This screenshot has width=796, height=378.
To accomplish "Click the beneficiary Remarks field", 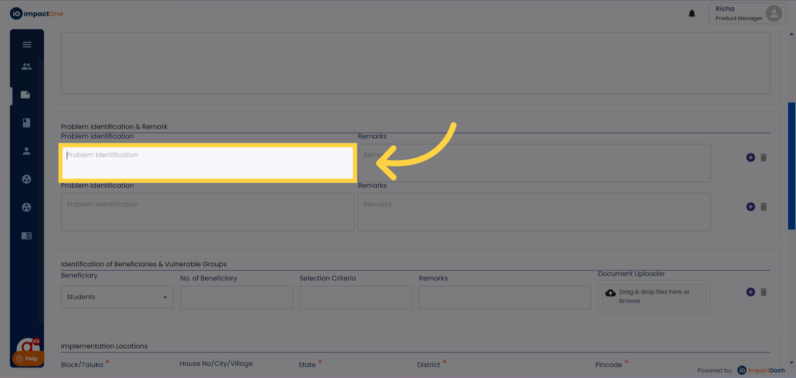I will [x=505, y=297].
